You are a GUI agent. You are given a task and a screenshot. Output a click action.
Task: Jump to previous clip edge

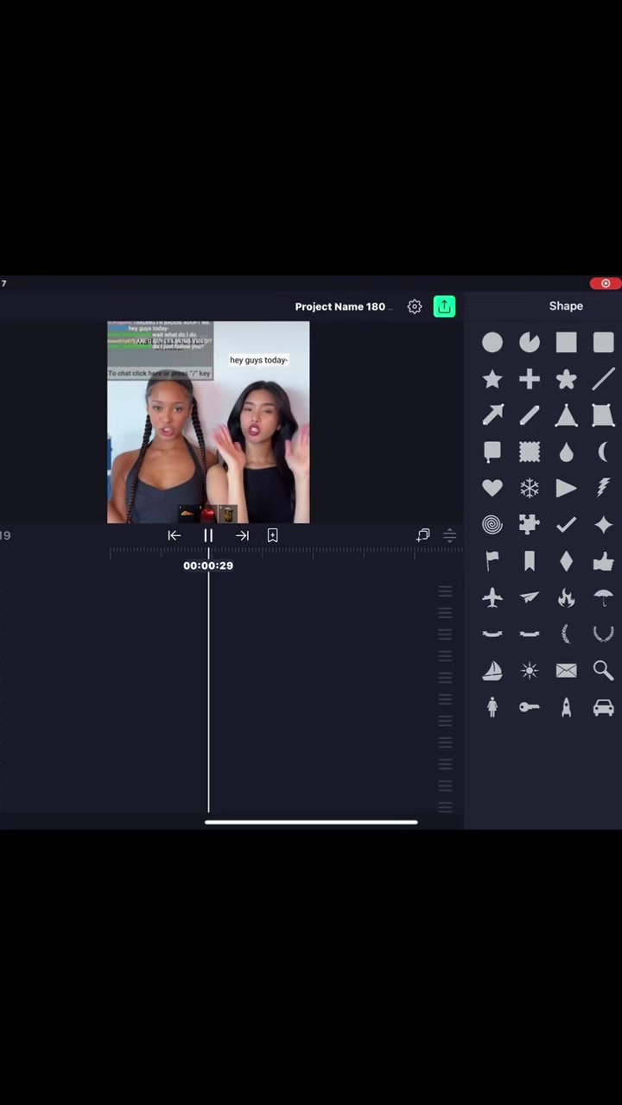click(174, 536)
